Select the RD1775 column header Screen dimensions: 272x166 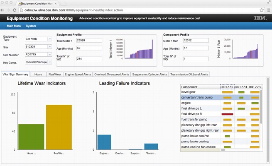coord(227,87)
